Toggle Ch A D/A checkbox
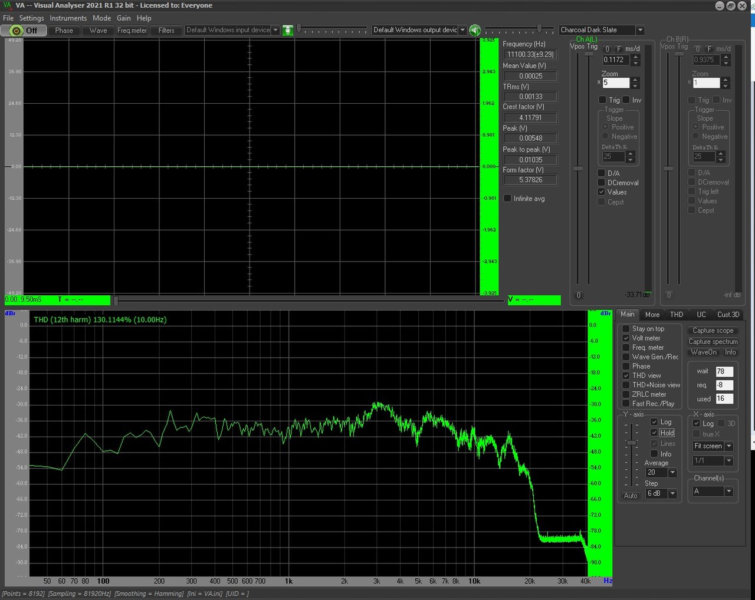The width and height of the screenshot is (755, 600). (602, 173)
